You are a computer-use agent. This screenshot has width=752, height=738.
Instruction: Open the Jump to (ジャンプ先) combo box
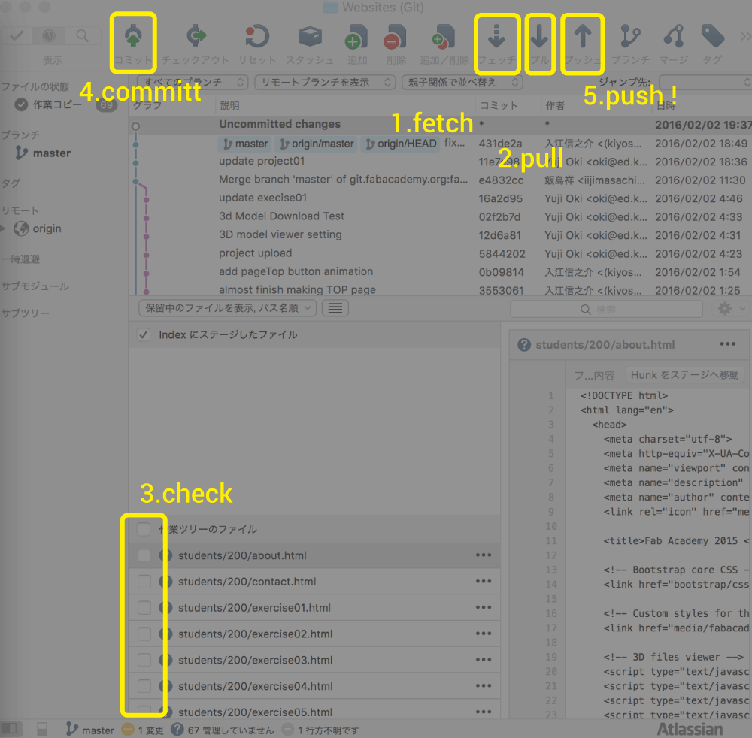coord(705,83)
